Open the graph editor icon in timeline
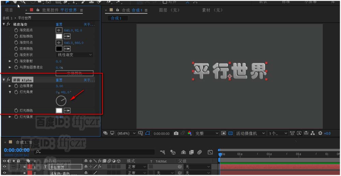This screenshot has width=341, height=176. click(x=210, y=153)
